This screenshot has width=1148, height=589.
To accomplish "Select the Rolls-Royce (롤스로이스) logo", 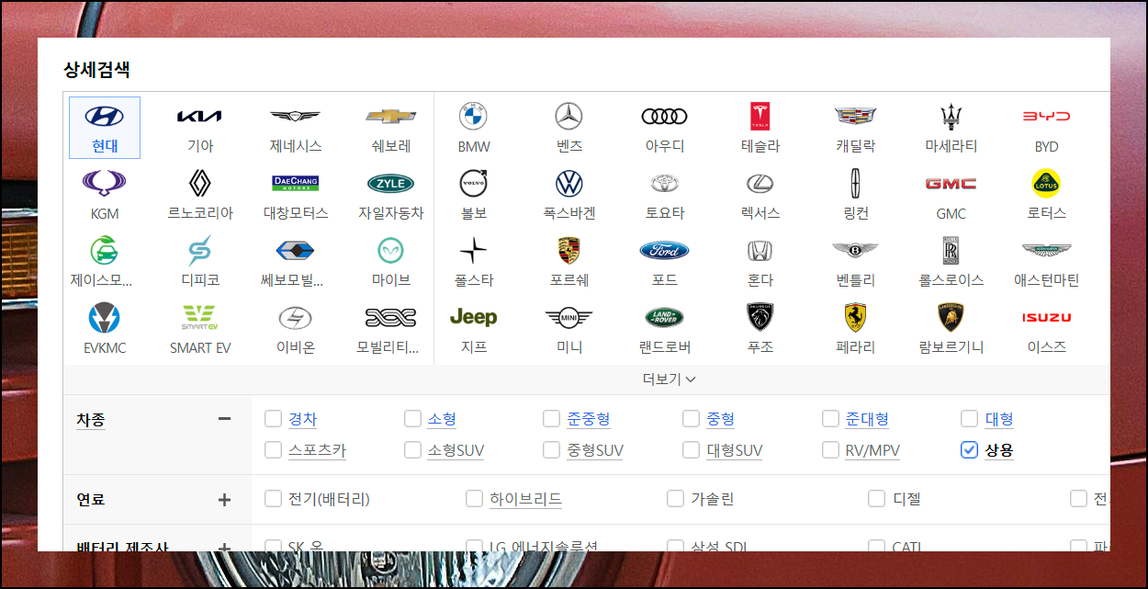I will point(951,250).
